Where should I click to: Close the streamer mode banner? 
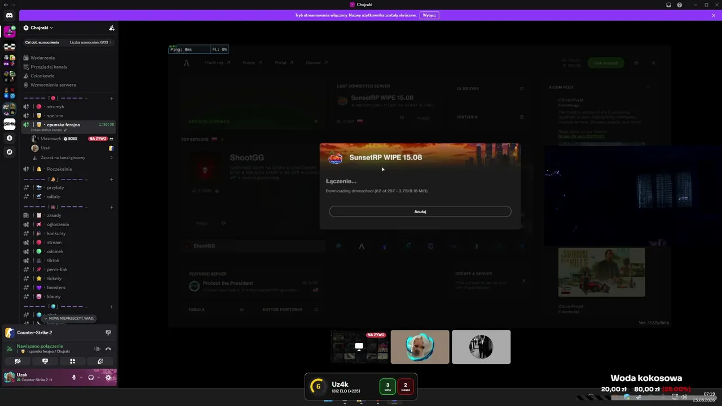click(714, 15)
